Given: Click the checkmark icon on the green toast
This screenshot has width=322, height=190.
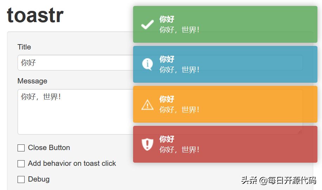Looking at the screenshot, I should click(x=147, y=25).
